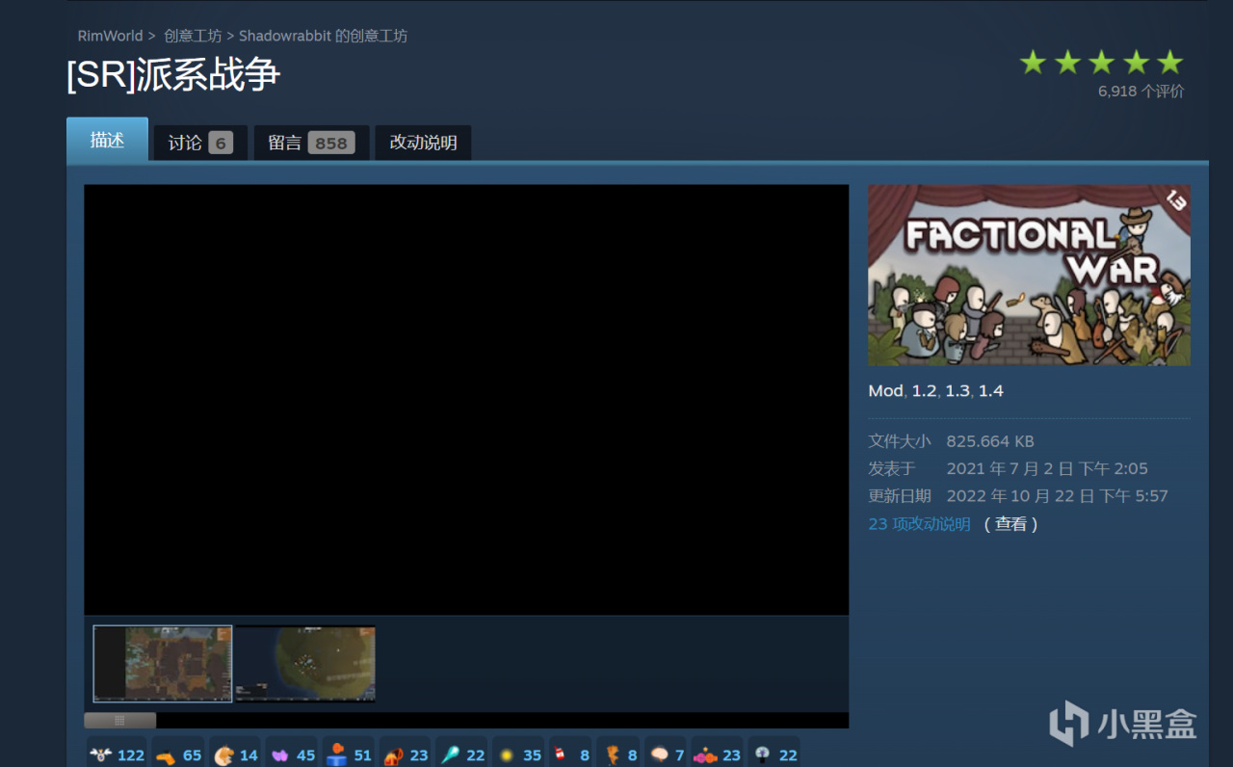Select the second world map thumbnail
Screen dimensions: 1233x767
pos(305,664)
